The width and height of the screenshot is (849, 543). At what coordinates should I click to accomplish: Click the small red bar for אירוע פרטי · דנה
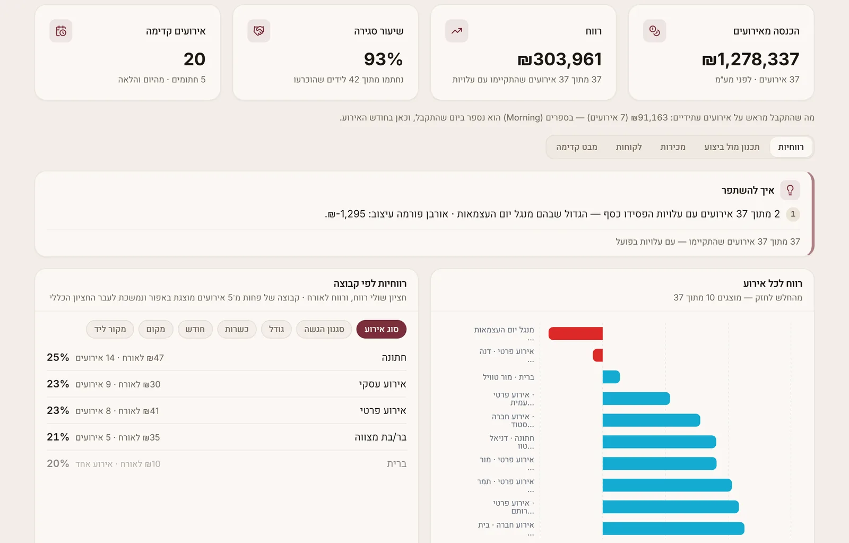tap(598, 355)
